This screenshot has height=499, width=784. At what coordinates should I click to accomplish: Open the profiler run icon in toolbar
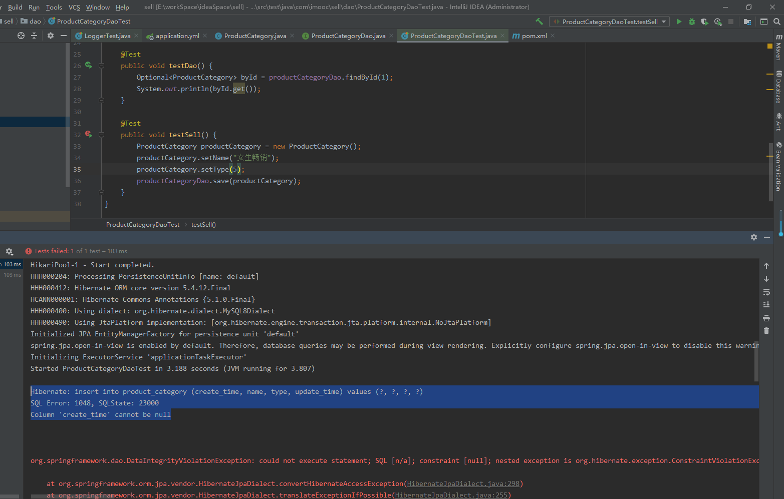[718, 22]
